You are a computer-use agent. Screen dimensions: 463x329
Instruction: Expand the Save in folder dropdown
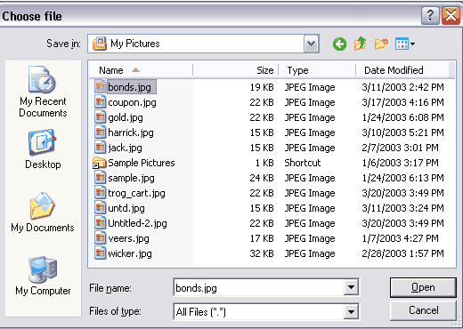pos(311,44)
